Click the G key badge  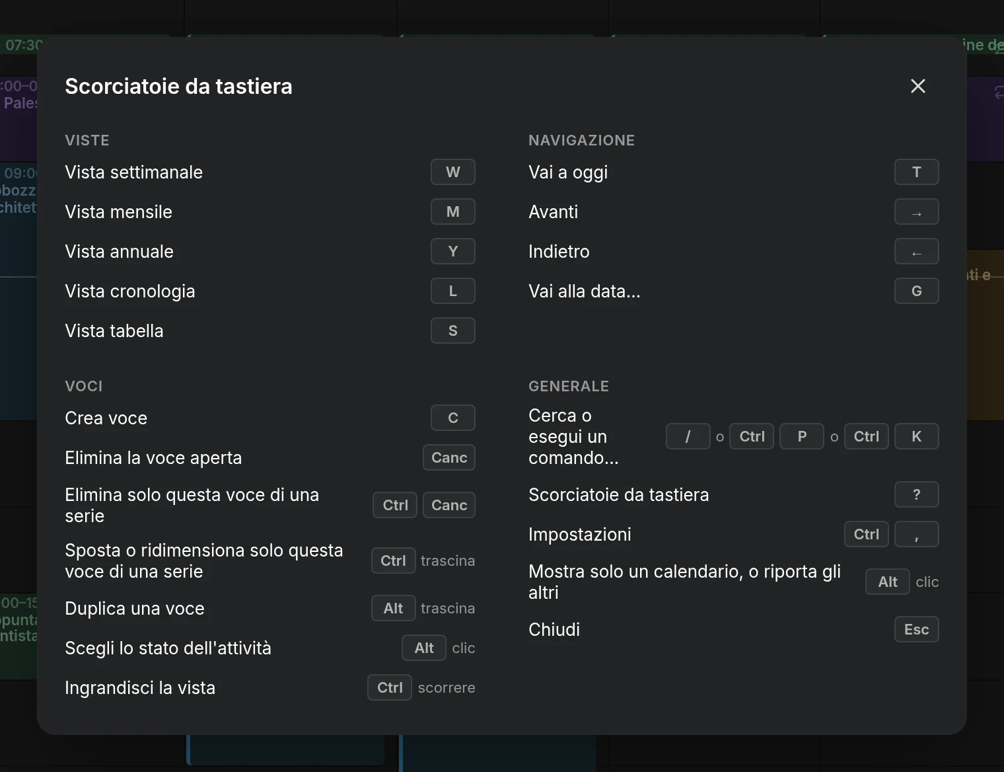point(917,291)
